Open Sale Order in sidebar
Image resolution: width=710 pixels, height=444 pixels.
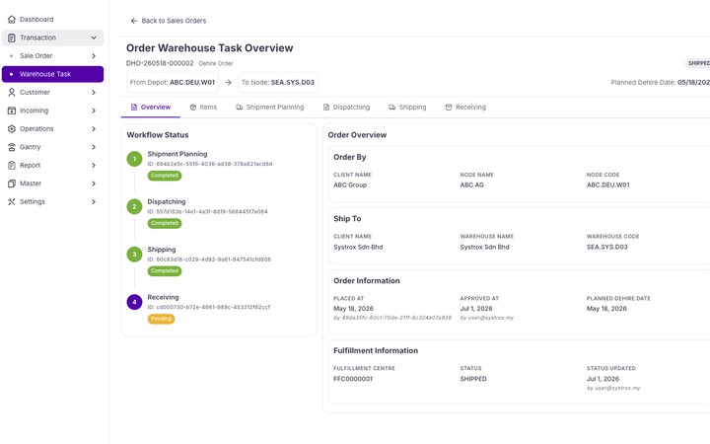(52, 55)
